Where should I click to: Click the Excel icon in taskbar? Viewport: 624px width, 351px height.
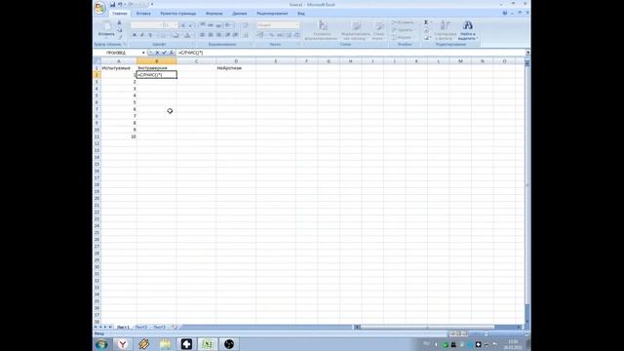pyautogui.click(x=208, y=344)
